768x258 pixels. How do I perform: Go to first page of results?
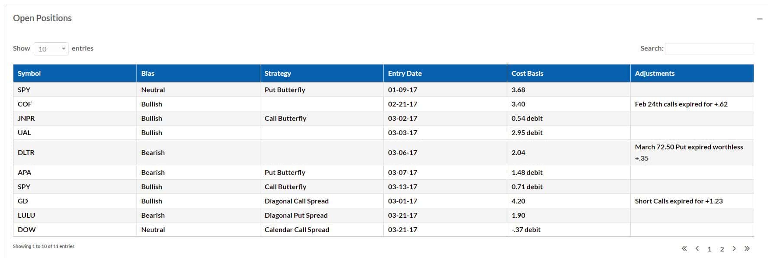pyautogui.click(x=684, y=248)
